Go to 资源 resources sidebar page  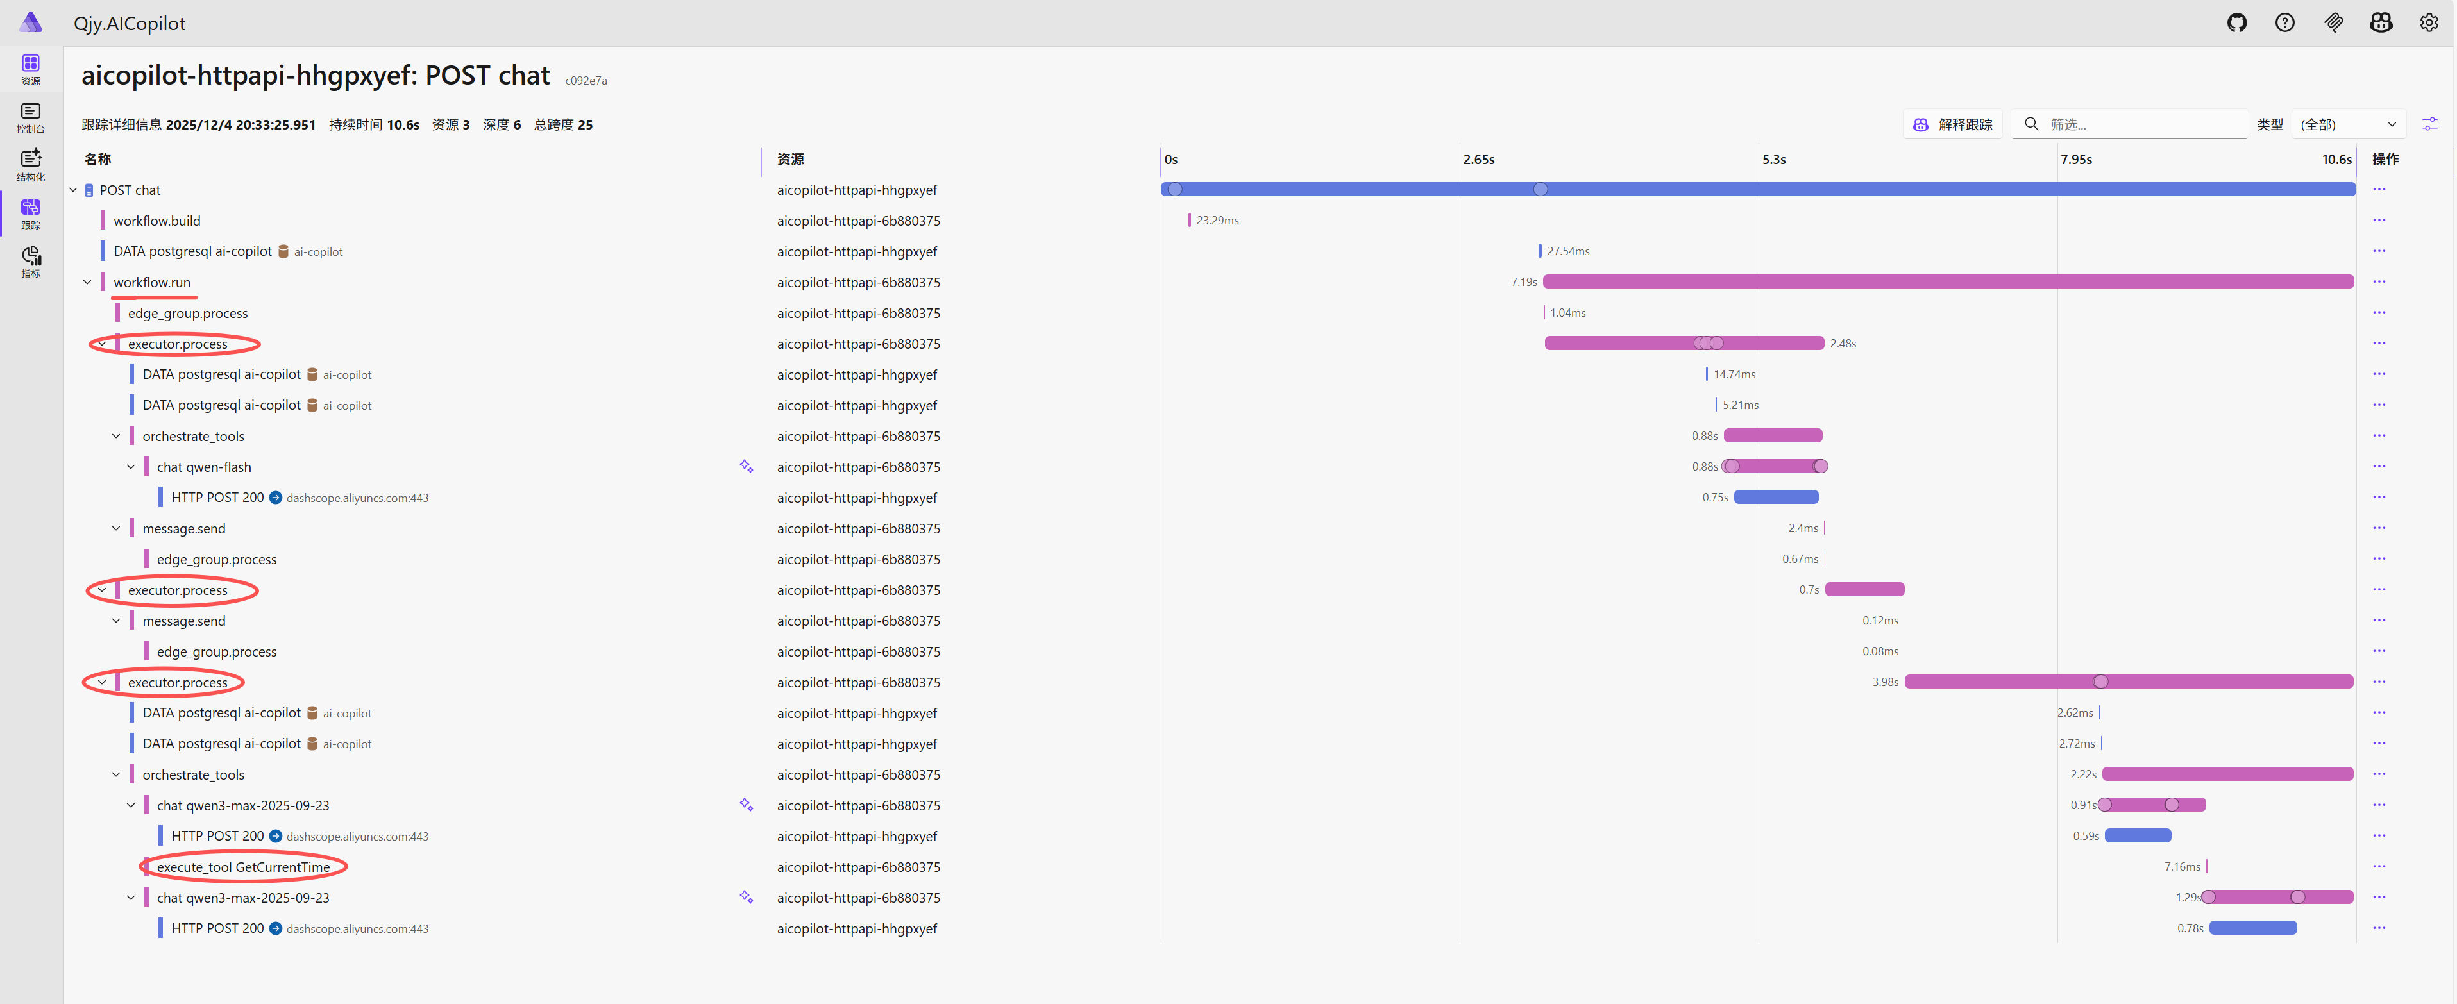tap(31, 69)
